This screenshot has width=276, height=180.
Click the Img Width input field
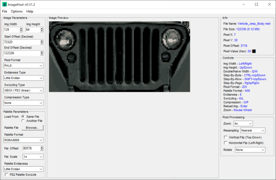tap(11, 30)
